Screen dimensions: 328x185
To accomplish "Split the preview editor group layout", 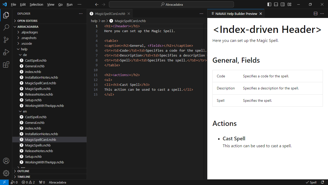I will click(x=315, y=14).
